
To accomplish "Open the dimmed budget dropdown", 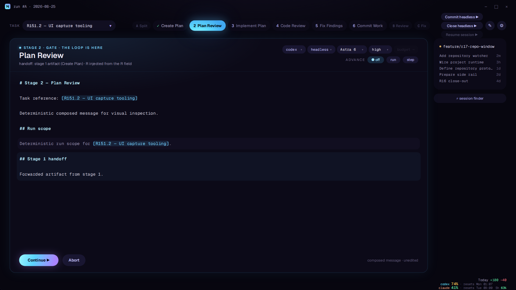I will pos(406,50).
